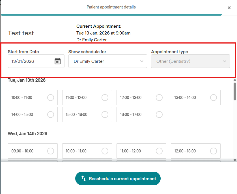
Task: Select the 14:00 - 15:00 time slot
Action: click(51, 115)
